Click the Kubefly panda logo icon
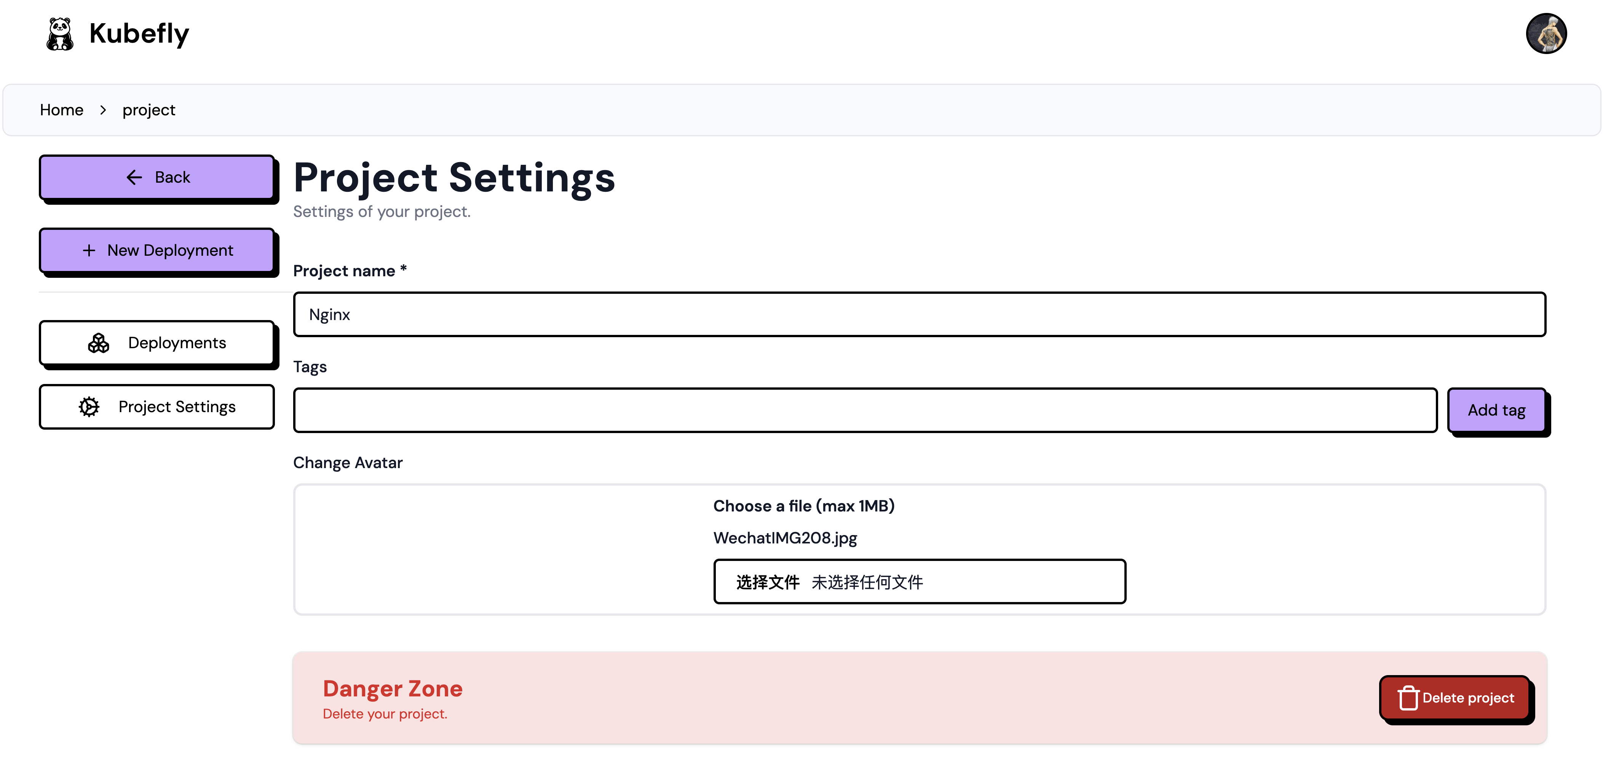 click(x=60, y=33)
